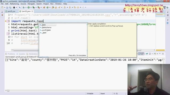
Task: Open the File menu
Action: coord(2,4)
